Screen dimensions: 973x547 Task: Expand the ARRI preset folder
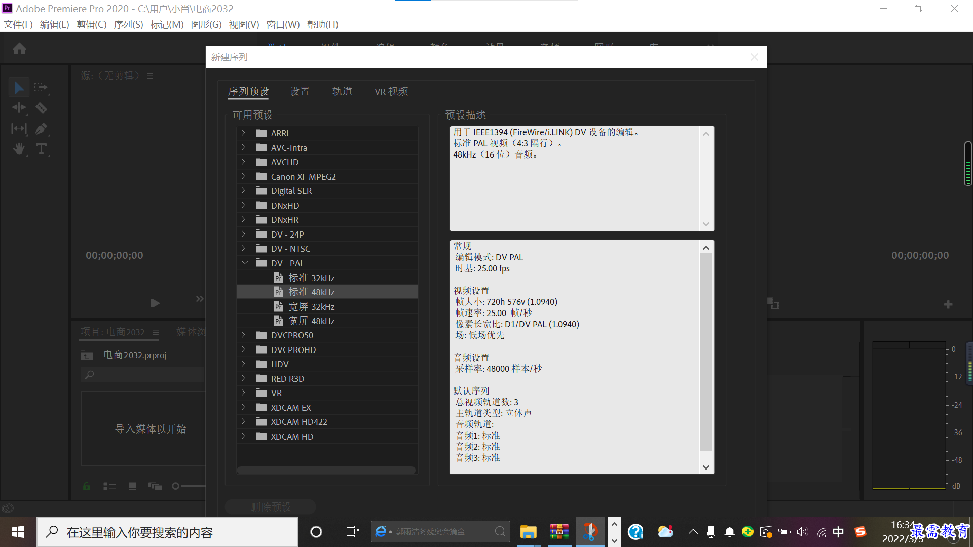pos(244,133)
